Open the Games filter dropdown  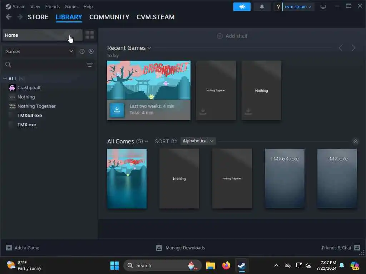39,51
